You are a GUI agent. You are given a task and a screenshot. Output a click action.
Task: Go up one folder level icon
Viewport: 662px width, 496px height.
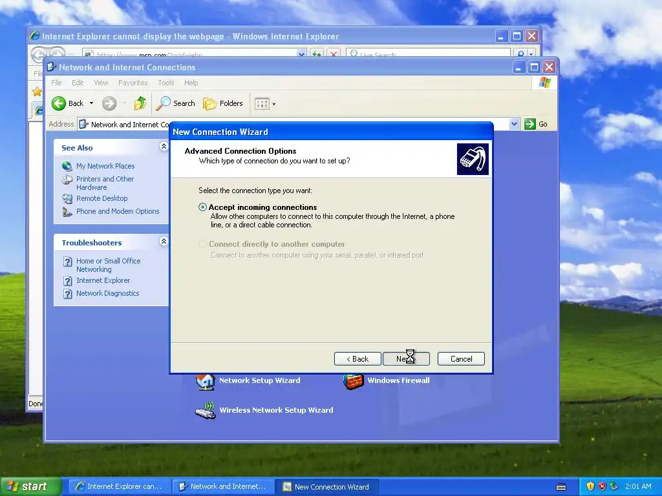tap(140, 103)
